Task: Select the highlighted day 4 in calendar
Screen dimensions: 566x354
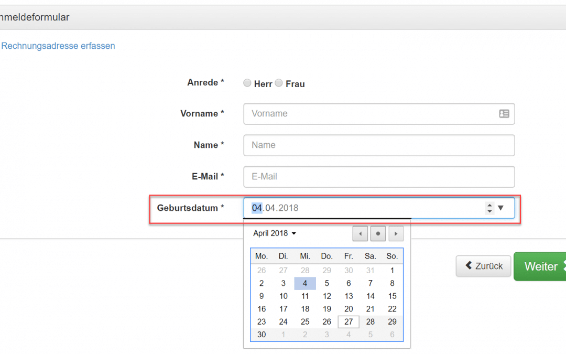Action: pyautogui.click(x=305, y=284)
